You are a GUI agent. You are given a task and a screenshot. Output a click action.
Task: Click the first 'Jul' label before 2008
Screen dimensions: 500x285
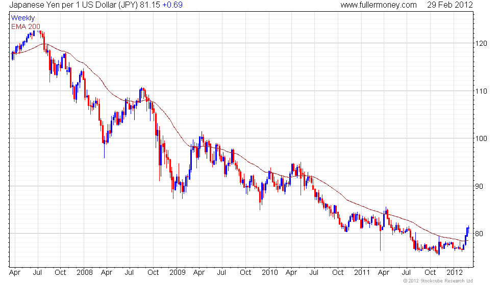[x=37, y=273]
